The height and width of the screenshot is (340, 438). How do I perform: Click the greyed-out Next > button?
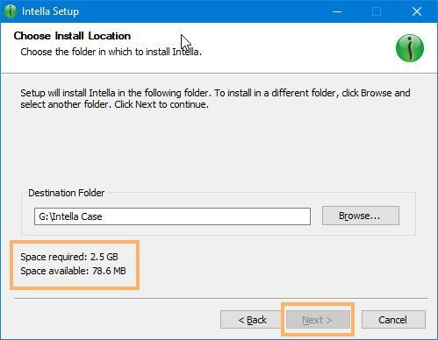(318, 320)
